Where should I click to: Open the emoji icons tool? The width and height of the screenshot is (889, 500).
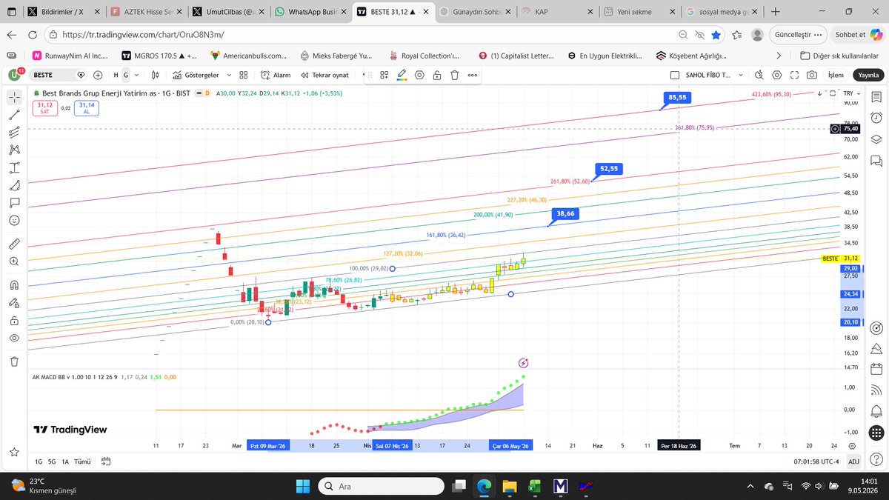click(14, 220)
